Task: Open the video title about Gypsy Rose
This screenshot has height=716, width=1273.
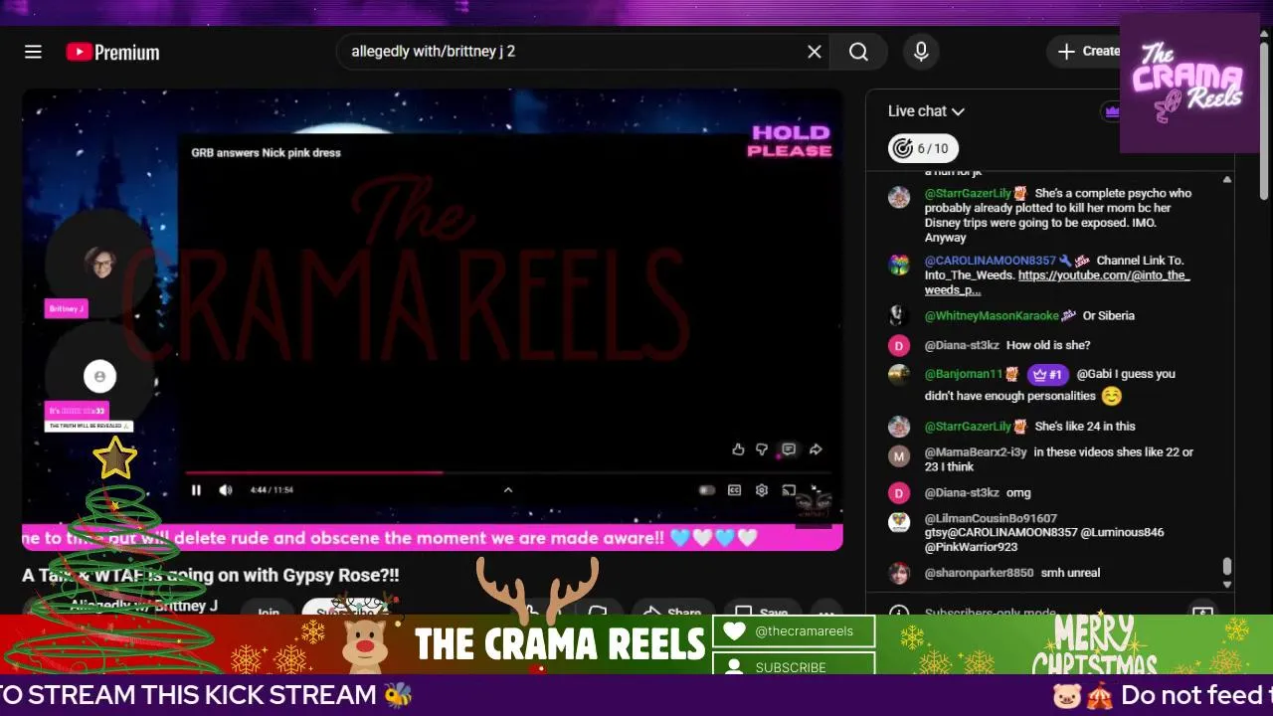Action: coord(211,575)
